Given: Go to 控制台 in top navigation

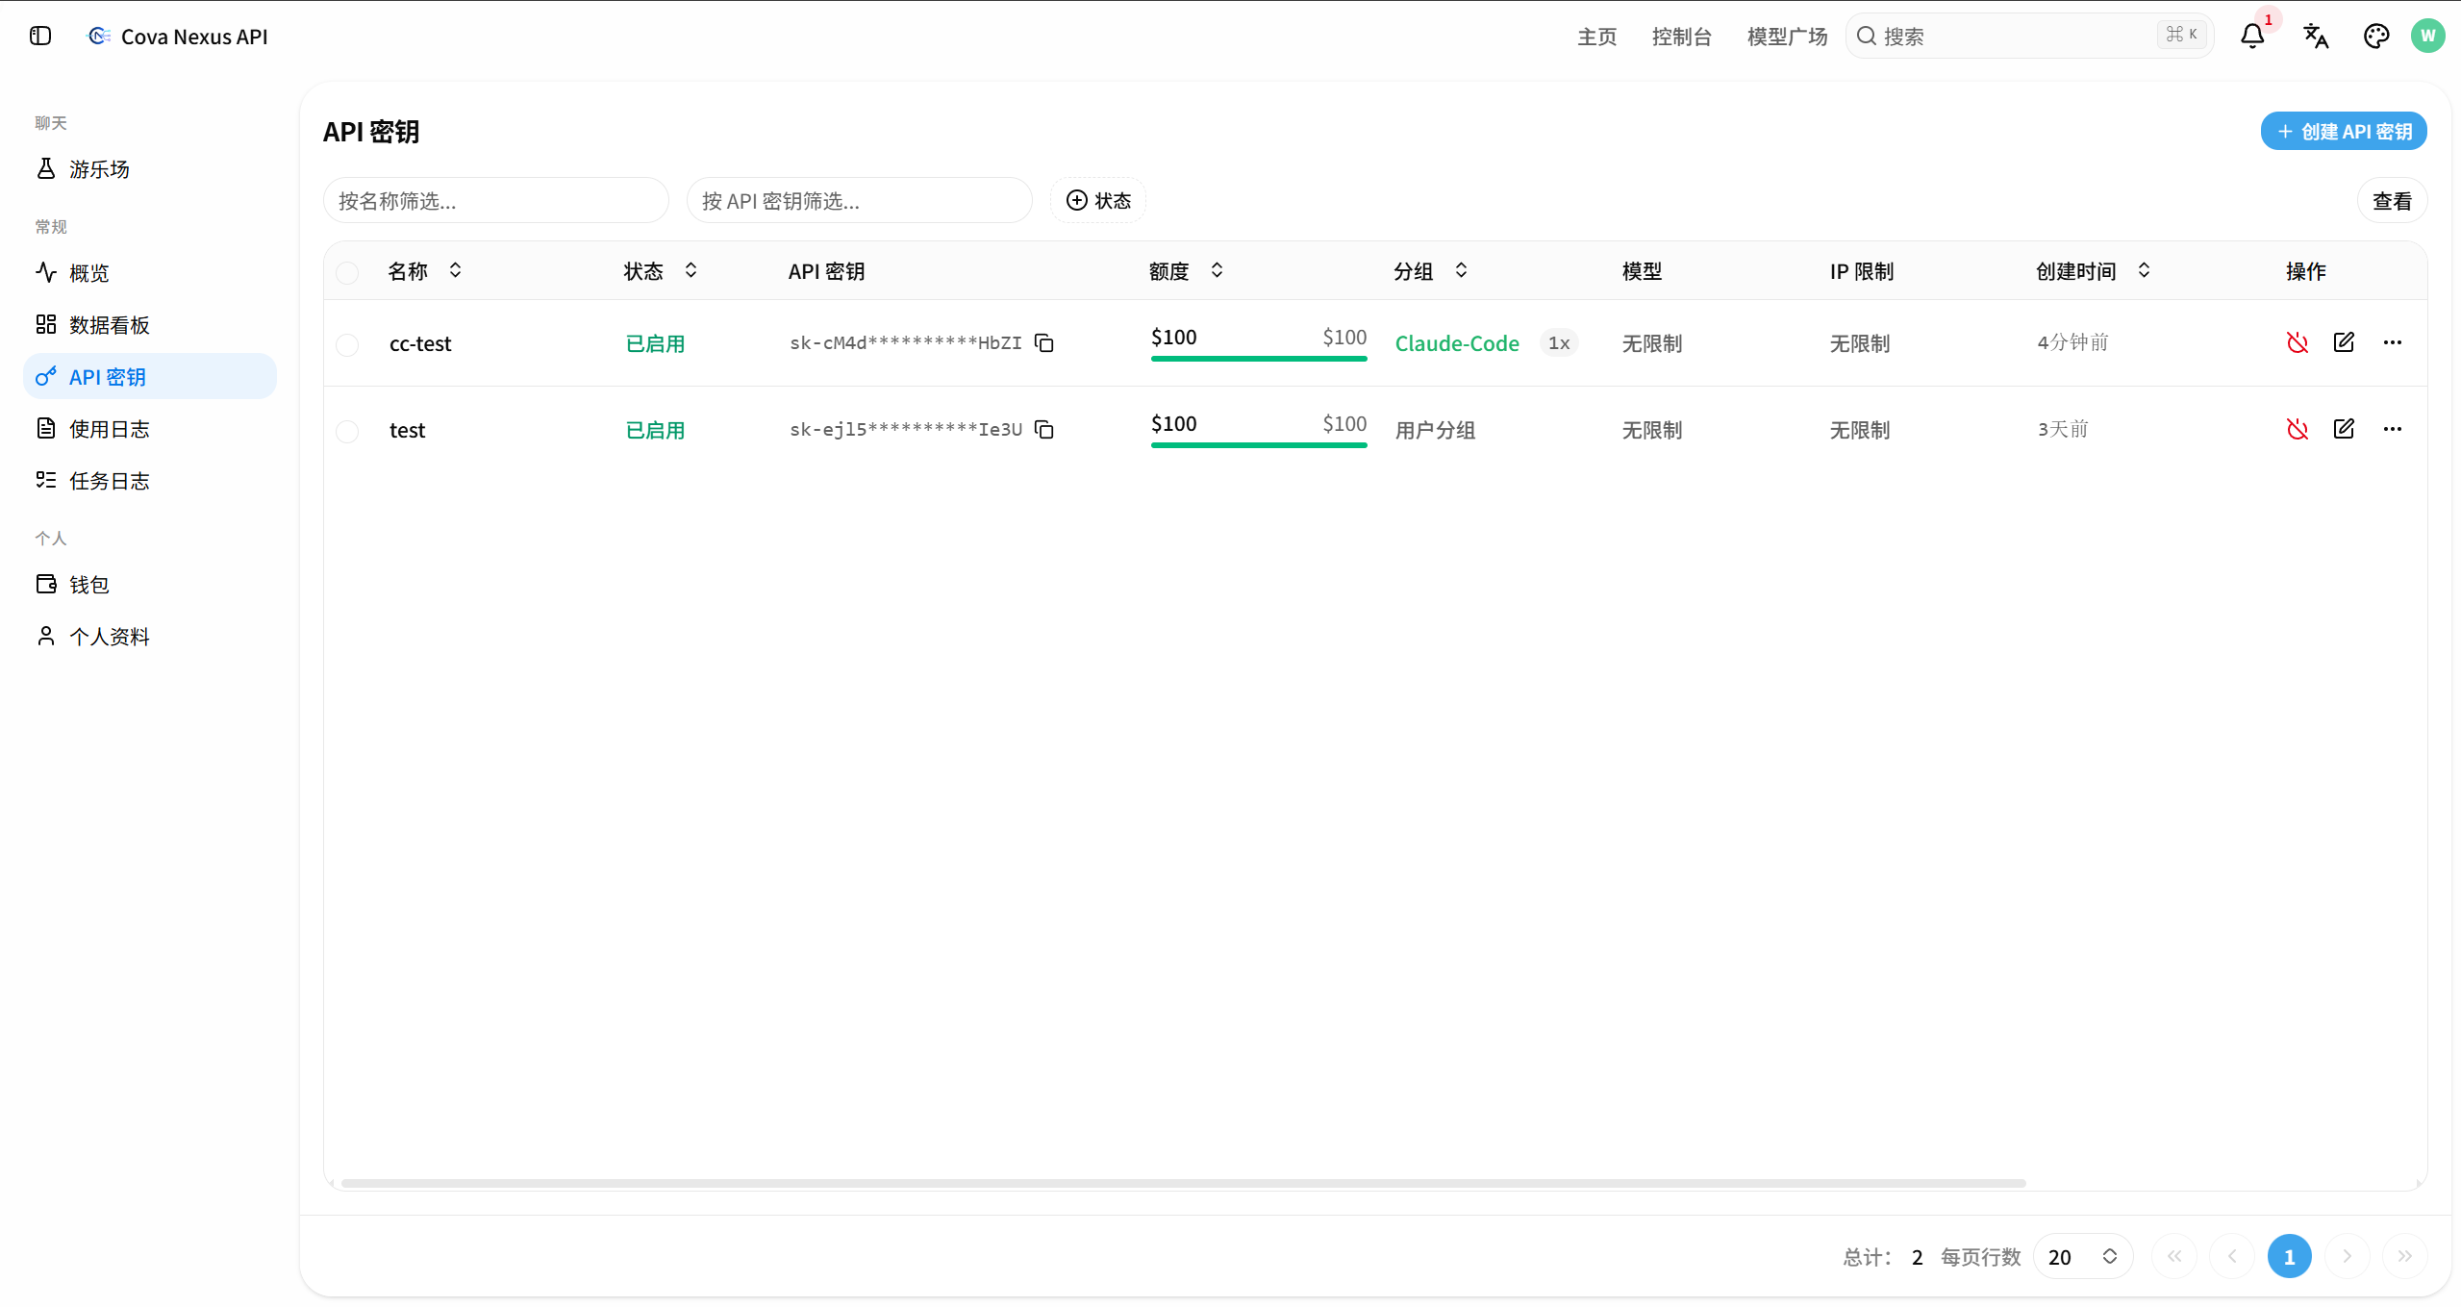Looking at the screenshot, I should 1682,37.
